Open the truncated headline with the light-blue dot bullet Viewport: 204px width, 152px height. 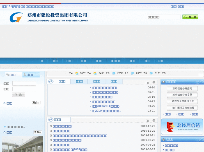[x=16, y=127]
